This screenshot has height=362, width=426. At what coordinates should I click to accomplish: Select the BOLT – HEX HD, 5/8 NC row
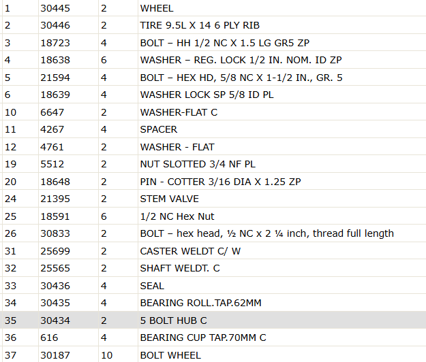[x=213, y=78]
